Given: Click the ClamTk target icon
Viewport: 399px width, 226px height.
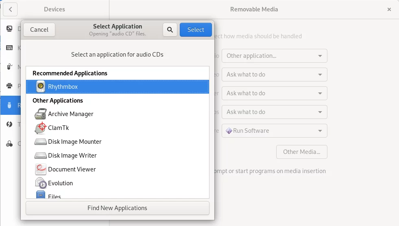Looking at the screenshot, I should tap(40, 127).
